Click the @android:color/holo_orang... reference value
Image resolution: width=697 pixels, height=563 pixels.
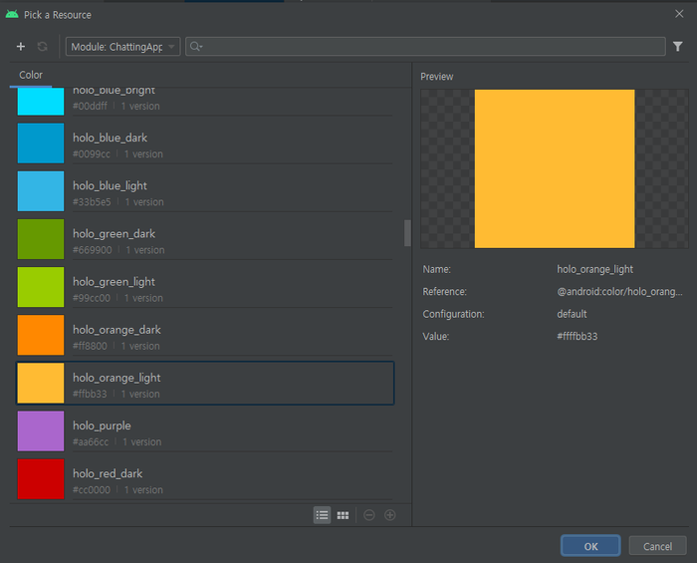pos(619,292)
